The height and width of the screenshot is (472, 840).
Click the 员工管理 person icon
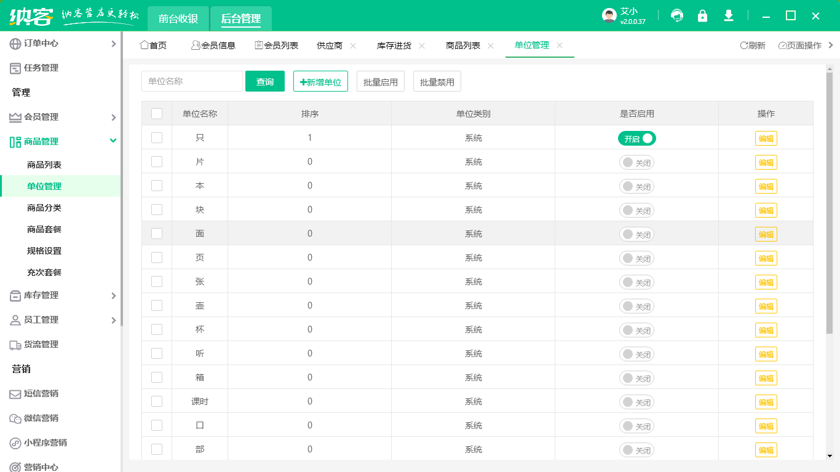[15, 320]
